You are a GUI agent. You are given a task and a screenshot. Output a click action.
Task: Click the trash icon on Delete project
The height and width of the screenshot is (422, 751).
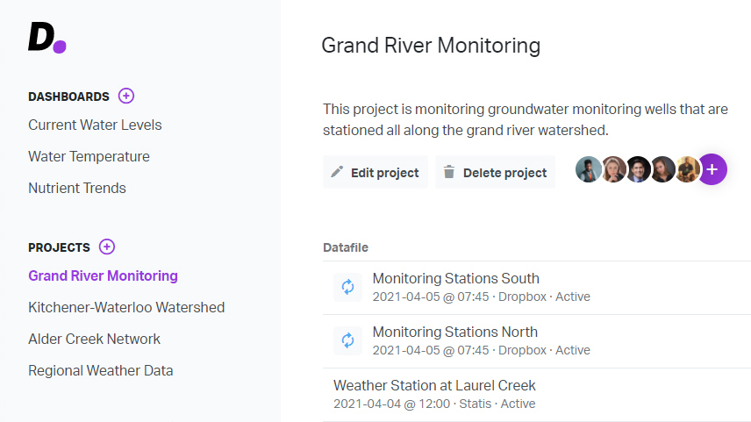pyautogui.click(x=449, y=171)
